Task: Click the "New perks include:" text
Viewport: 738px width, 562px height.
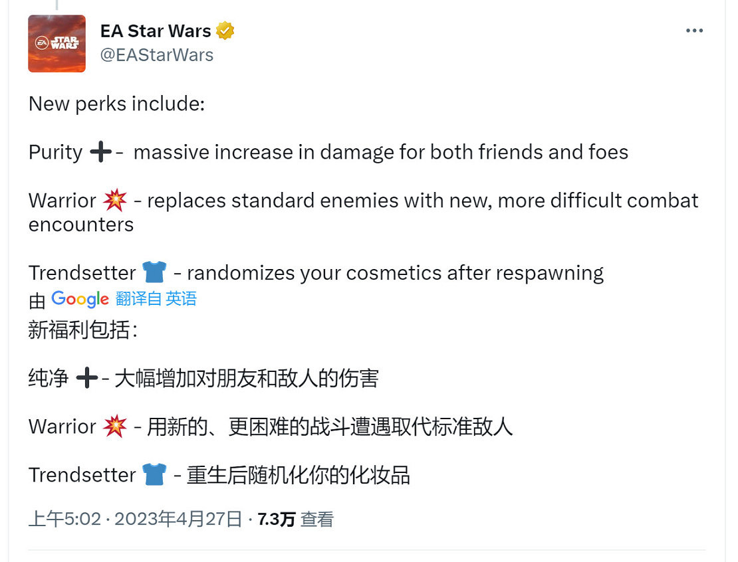Action: 118,104
